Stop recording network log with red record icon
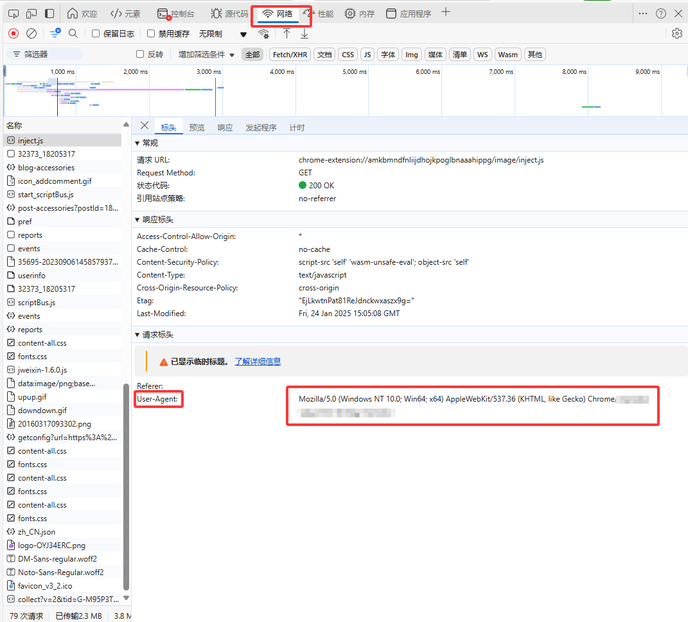The height and width of the screenshot is (622, 688). pyautogui.click(x=13, y=33)
